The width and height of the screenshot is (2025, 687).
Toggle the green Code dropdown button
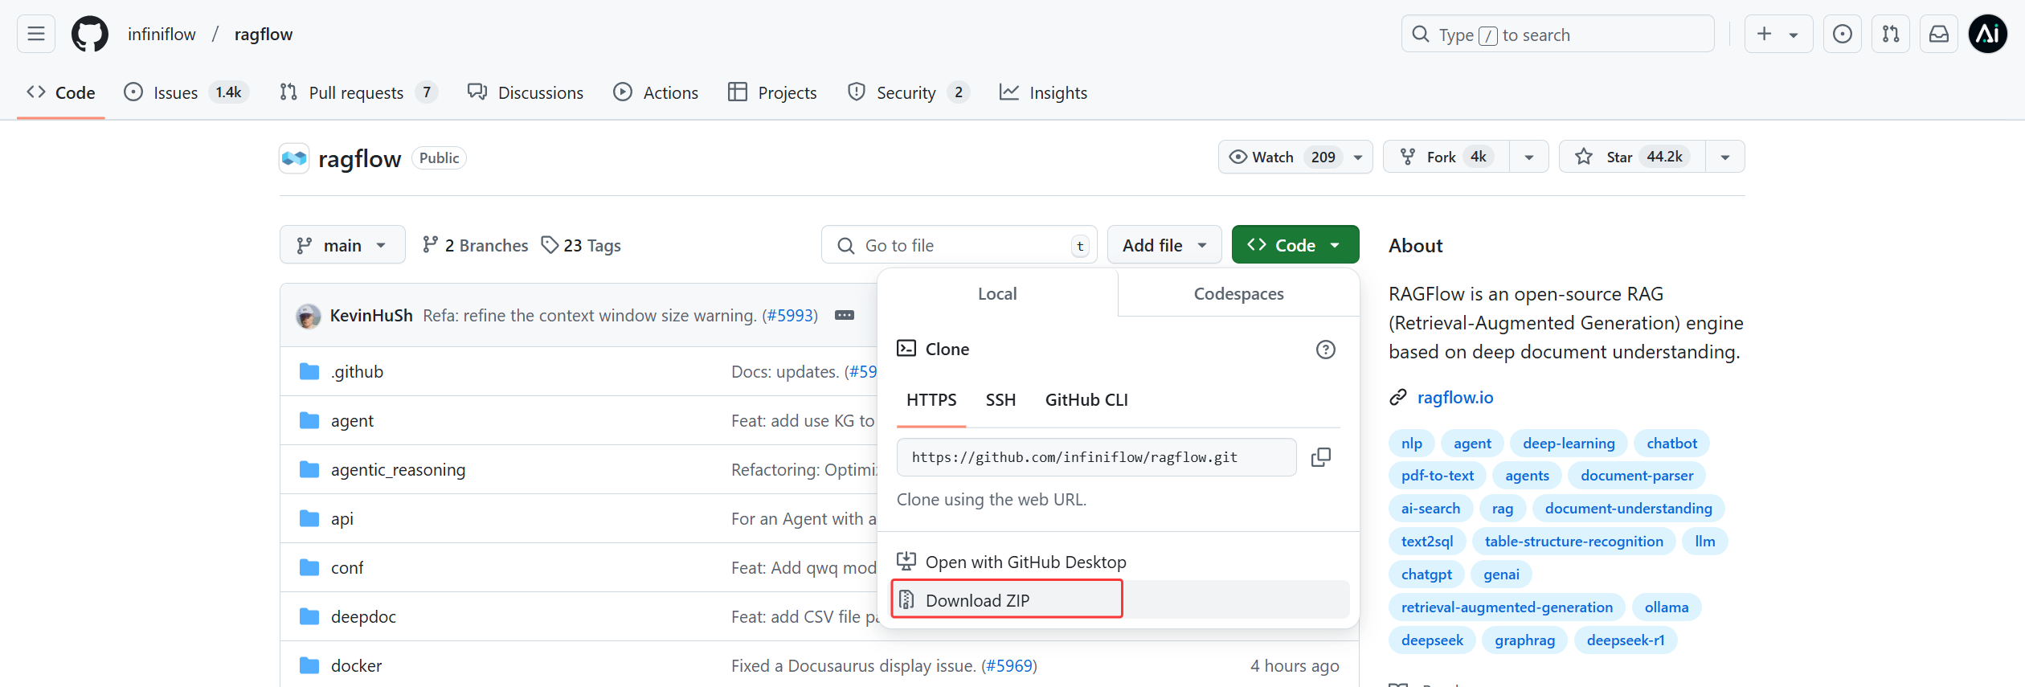coord(1295,245)
